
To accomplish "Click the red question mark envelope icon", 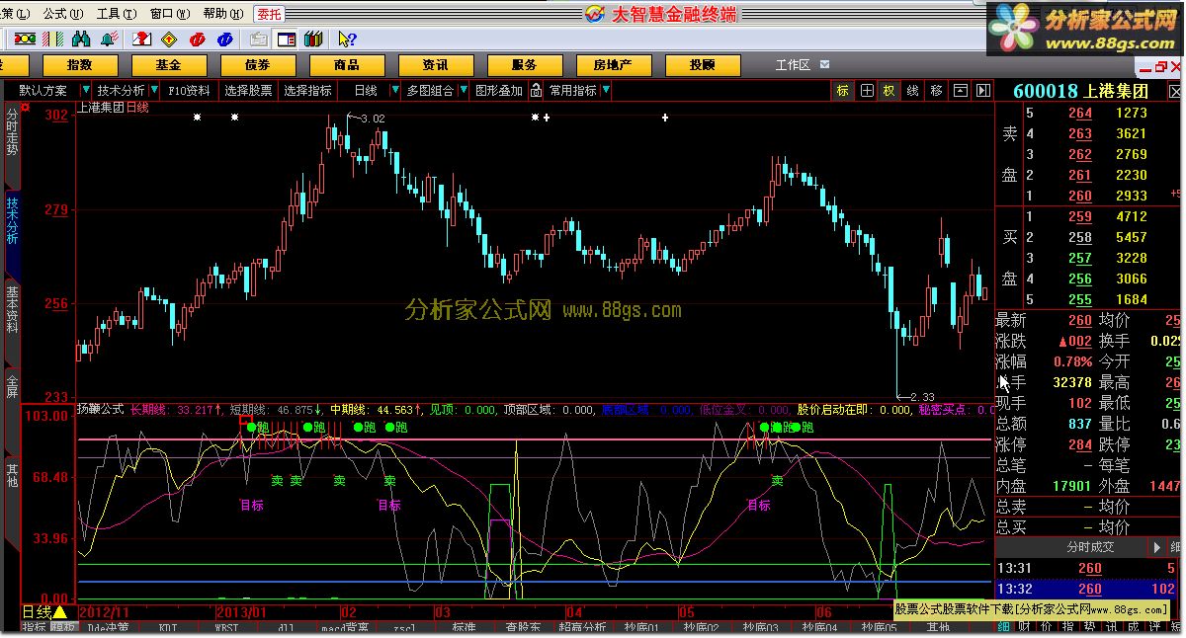I will 141,39.
